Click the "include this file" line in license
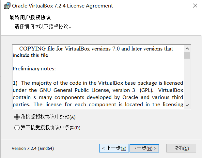Image resolution: width=202 pixels, height=158 pixels. (30, 55)
